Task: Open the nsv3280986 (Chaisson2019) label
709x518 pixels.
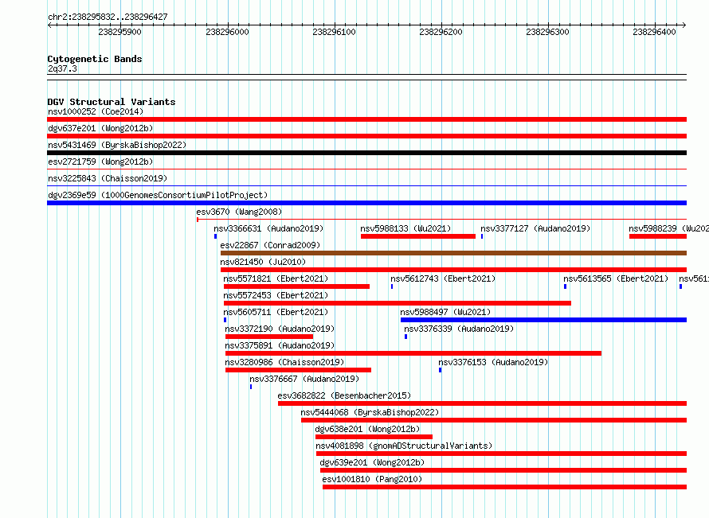Action: 284,362
